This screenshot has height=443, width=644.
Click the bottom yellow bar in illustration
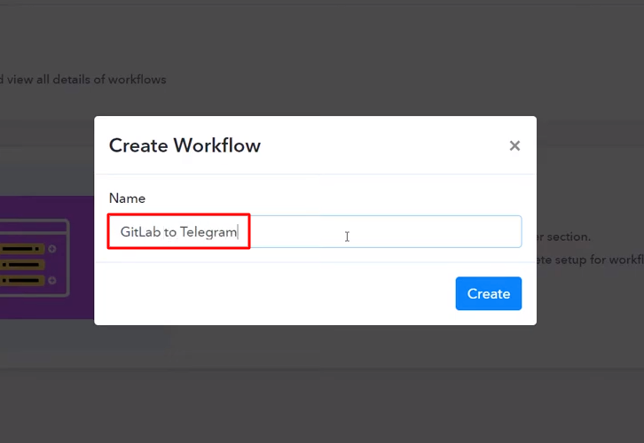pos(21,281)
